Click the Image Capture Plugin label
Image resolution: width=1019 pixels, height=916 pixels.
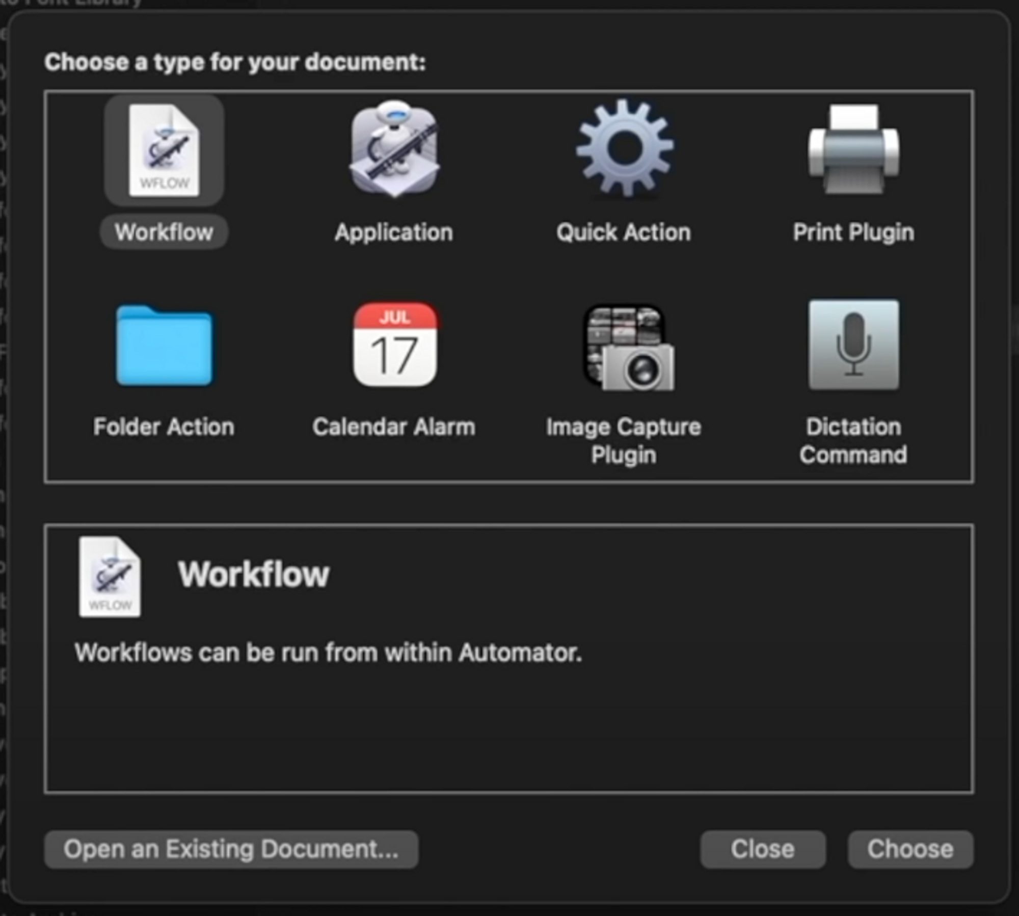pos(624,440)
